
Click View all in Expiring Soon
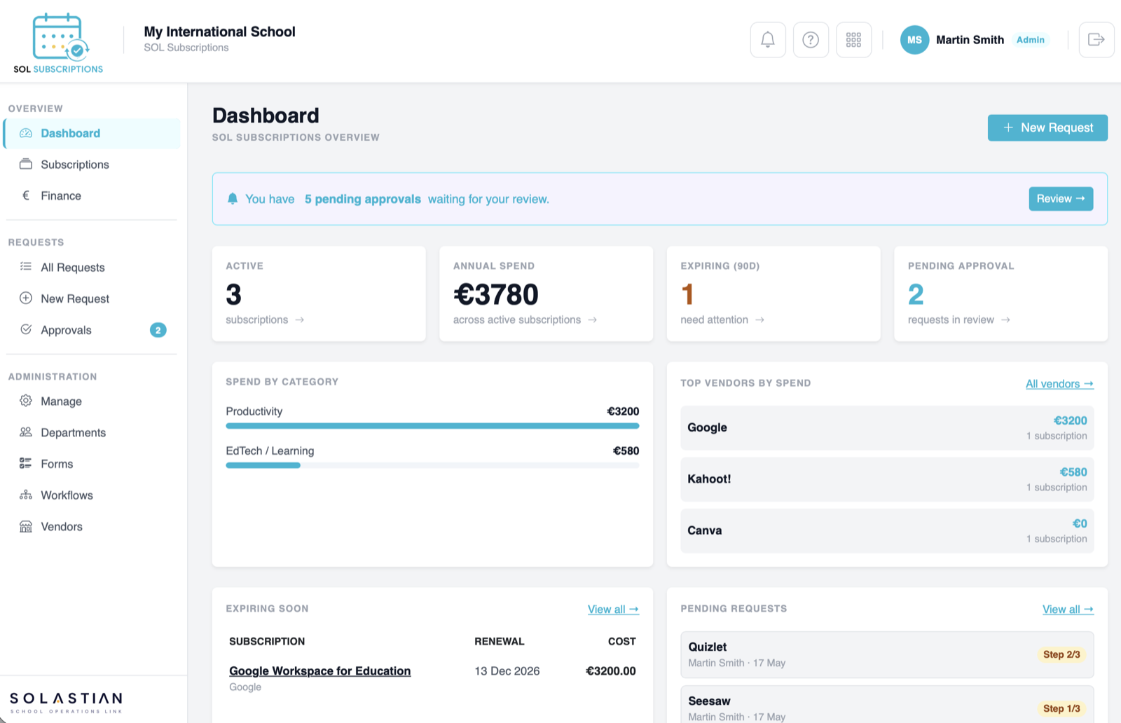[613, 610]
